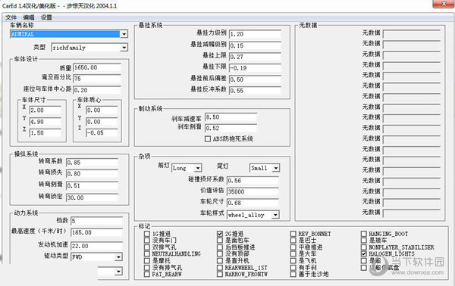Check the 1G推进 flag

tap(147, 234)
